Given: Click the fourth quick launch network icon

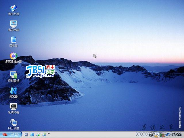Looking at the screenshot, I should click(44, 135).
